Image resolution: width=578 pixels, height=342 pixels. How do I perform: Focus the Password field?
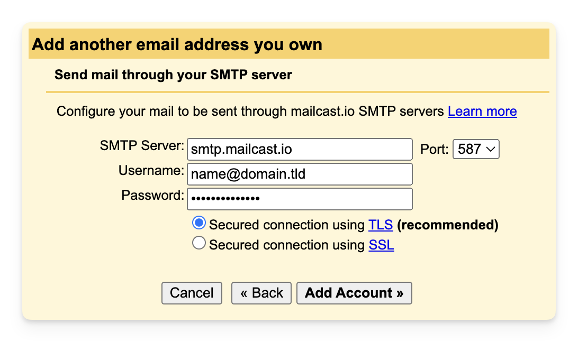pyautogui.click(x=300, y=199)
